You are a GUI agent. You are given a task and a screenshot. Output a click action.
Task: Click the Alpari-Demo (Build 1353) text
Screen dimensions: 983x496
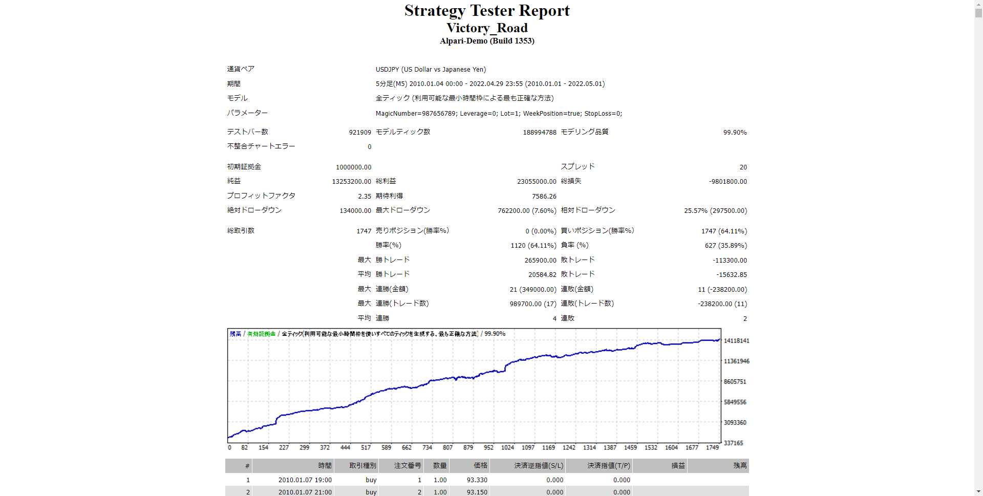point(487,41)
